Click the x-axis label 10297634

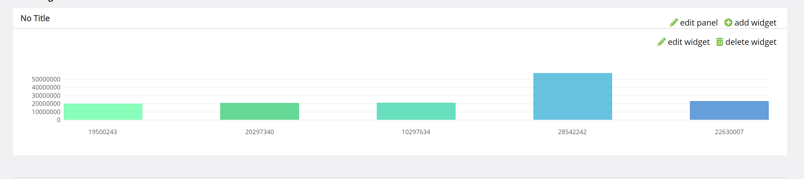click(x=416, y=132)
